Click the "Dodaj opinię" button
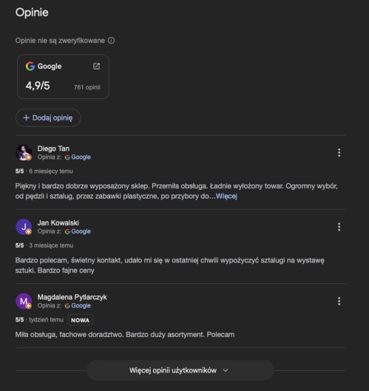This screenshot has width=369, height=391. tap(48, 117)
